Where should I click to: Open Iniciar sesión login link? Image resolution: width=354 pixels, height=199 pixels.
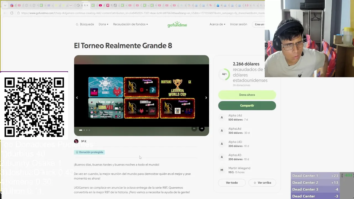click(x=238, y=24)
